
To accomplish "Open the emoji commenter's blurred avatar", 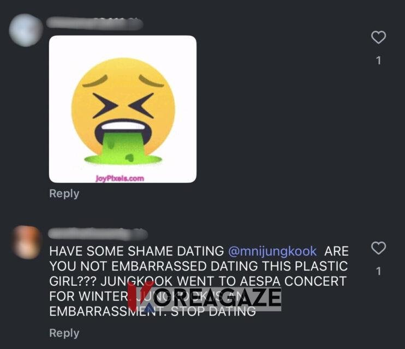I will pyautogui.click(x=26, y=30).
